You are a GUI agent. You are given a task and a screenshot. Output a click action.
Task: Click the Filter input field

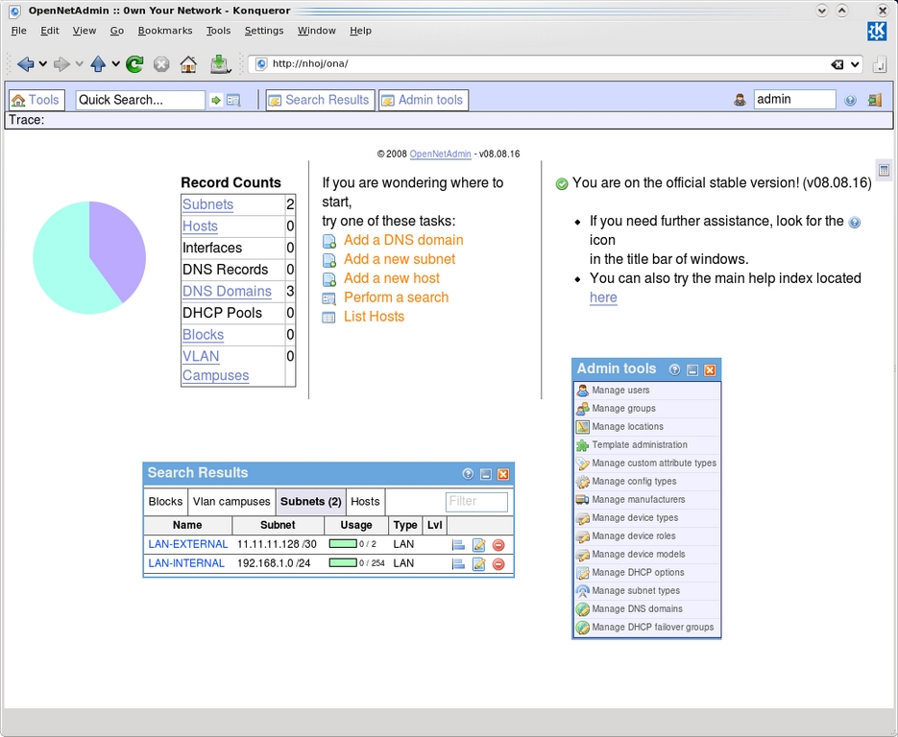(476, 501)
